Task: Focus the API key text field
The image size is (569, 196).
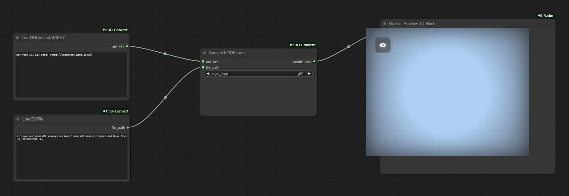Action: pos(71,75)
